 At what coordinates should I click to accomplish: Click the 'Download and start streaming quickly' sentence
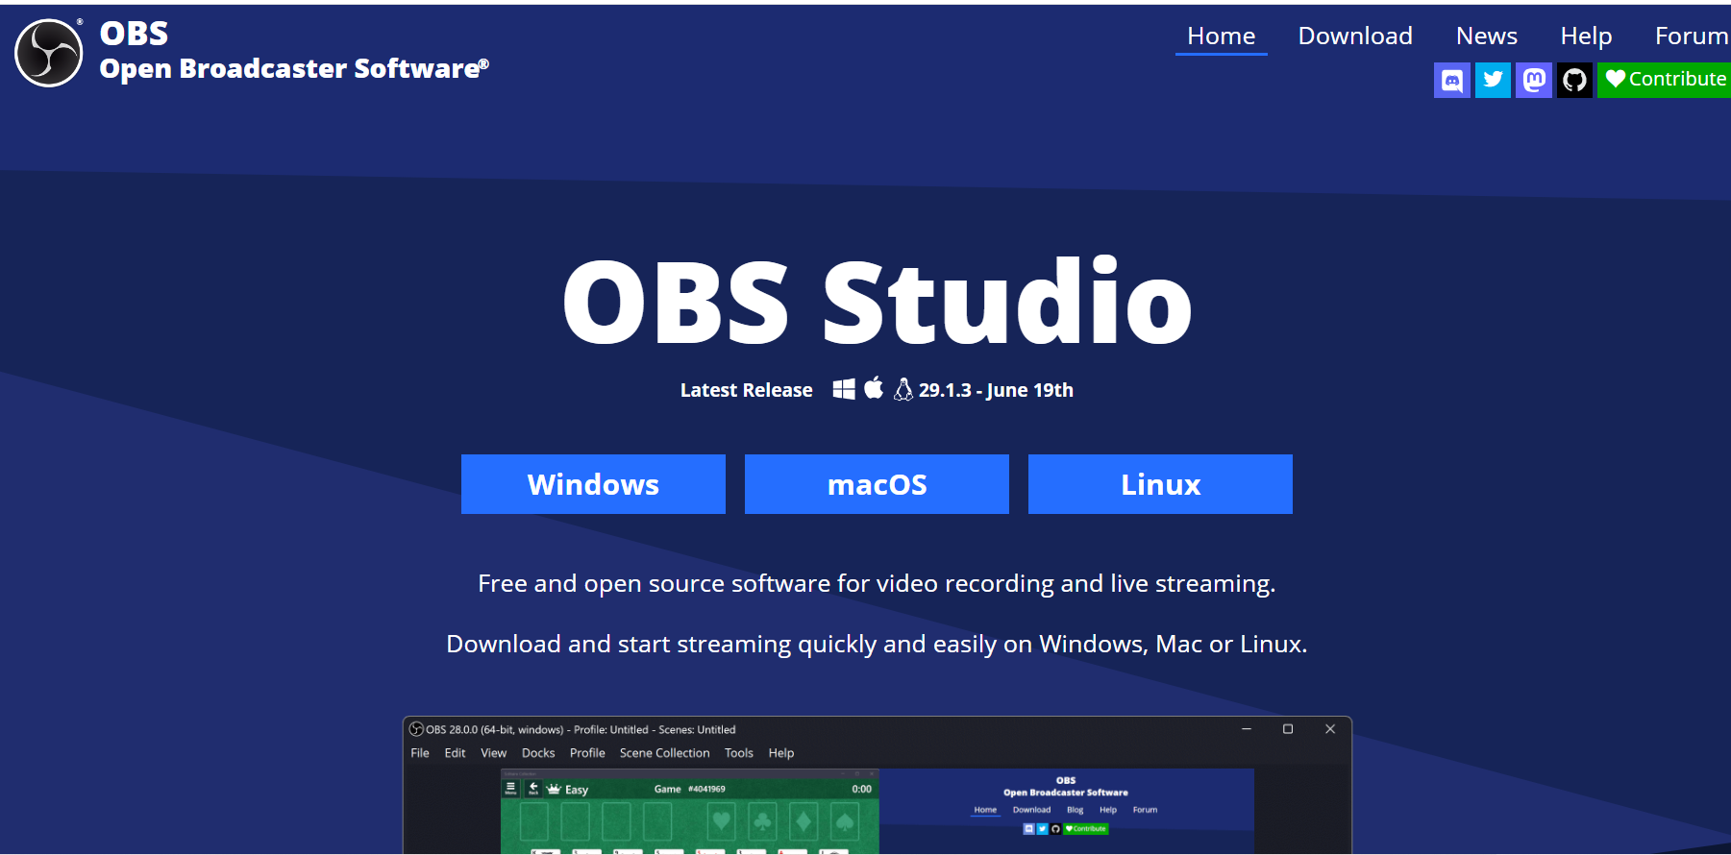click(877, 645)
